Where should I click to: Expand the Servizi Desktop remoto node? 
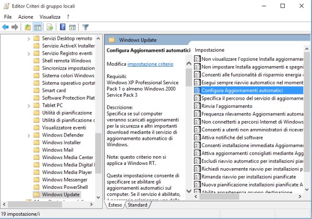pyautogui.click(x=29, y=39)
